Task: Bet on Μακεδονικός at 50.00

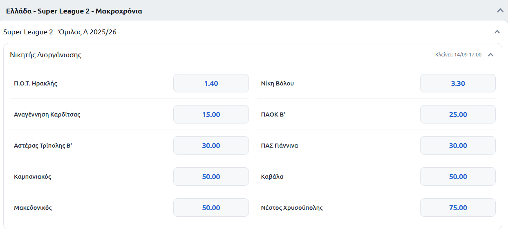Action: pos(211,208)
